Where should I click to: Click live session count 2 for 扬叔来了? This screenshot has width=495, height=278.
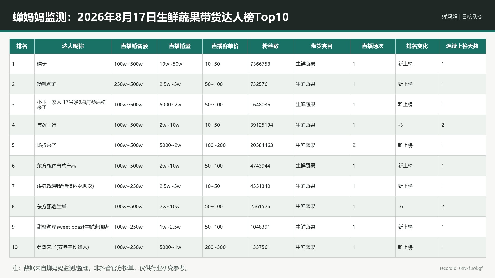point(354,145)
